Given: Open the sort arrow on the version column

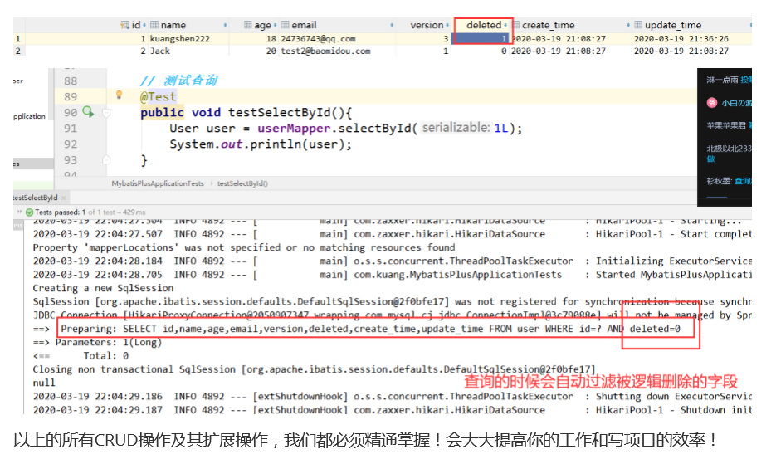Looking at the screenshot, I should 447,25.
